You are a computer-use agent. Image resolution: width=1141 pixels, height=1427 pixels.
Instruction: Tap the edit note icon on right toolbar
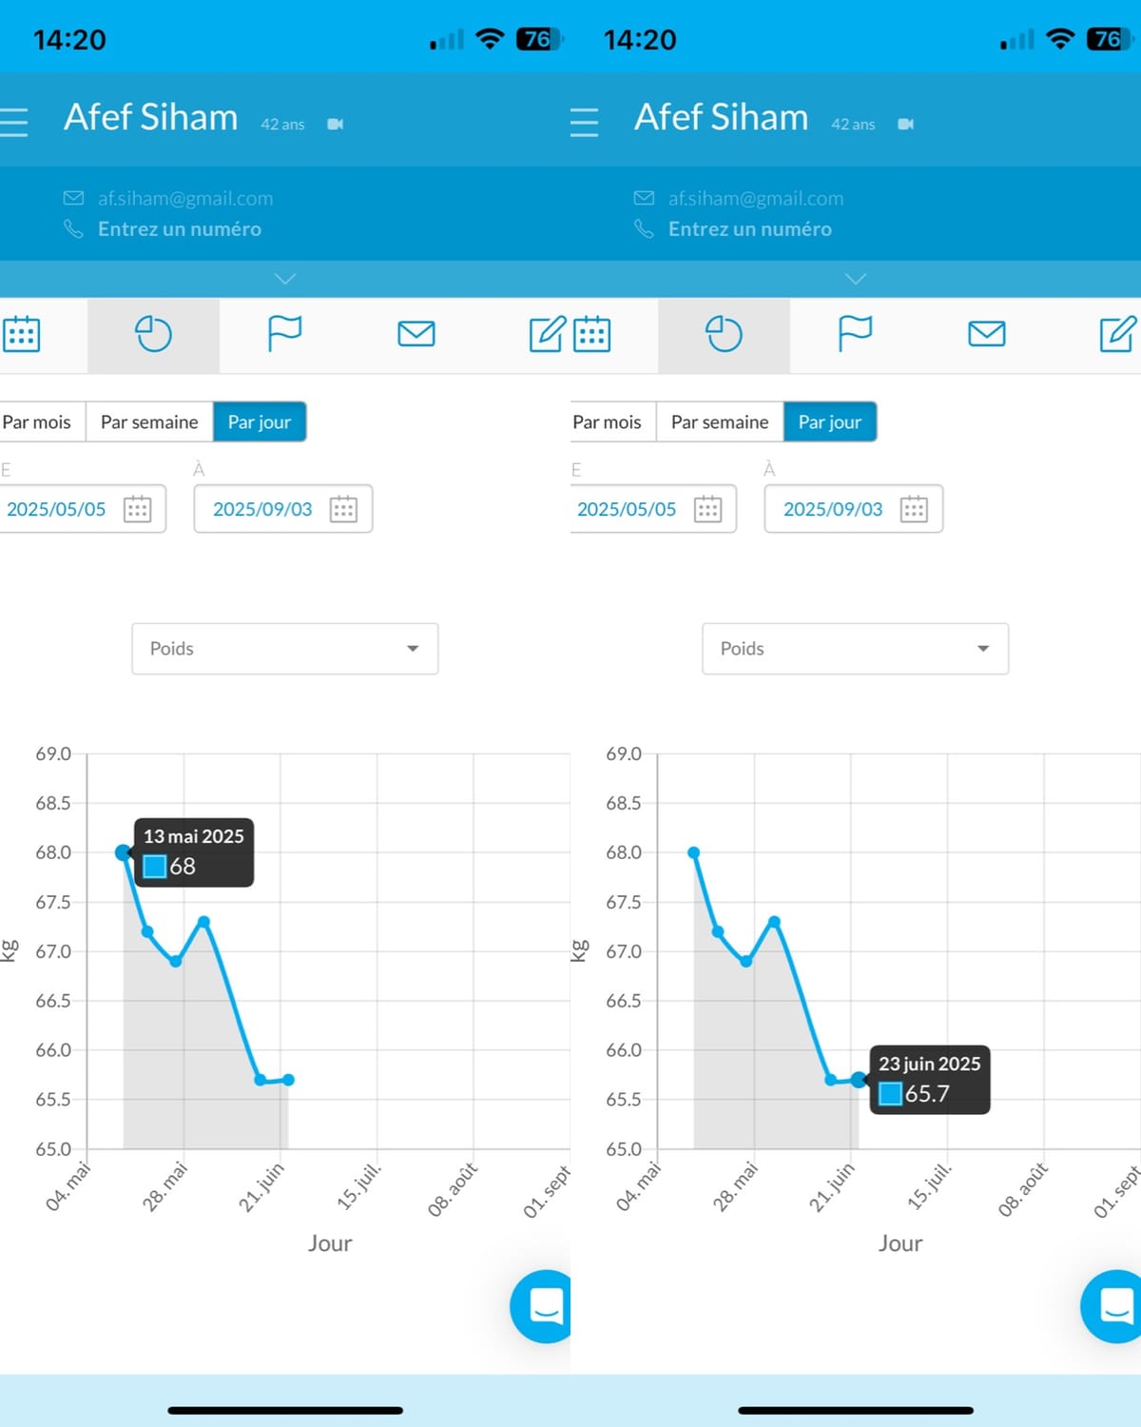(1118, 334)
